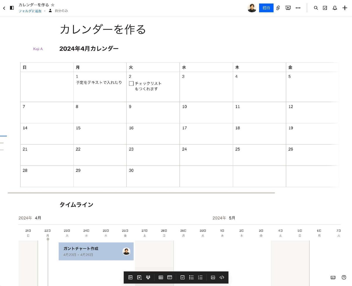Viewport: 352px width, 286px height.
Task: Insert a timeline calendar icon
Action: 170,277
